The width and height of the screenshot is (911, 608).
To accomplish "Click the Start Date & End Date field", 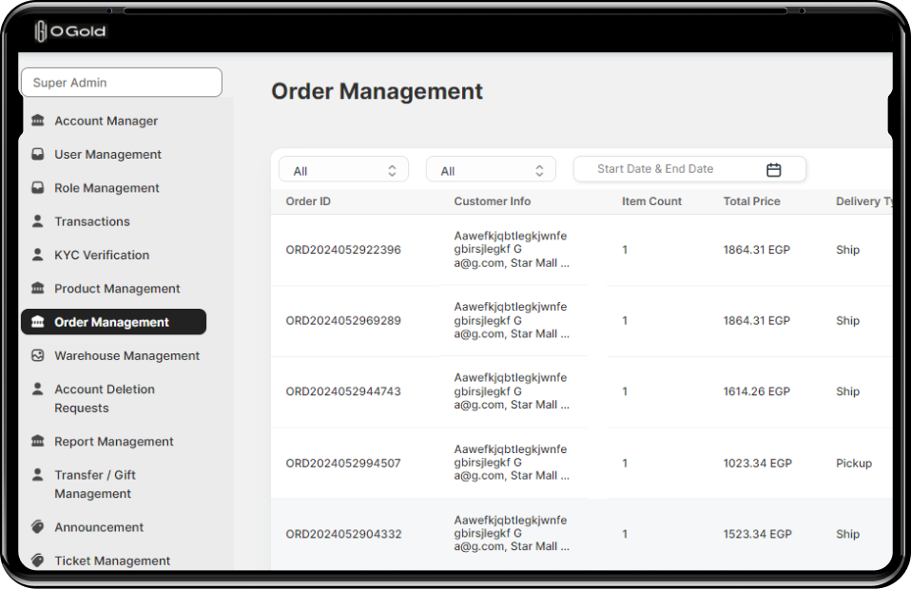I will (x=666, y=169).
